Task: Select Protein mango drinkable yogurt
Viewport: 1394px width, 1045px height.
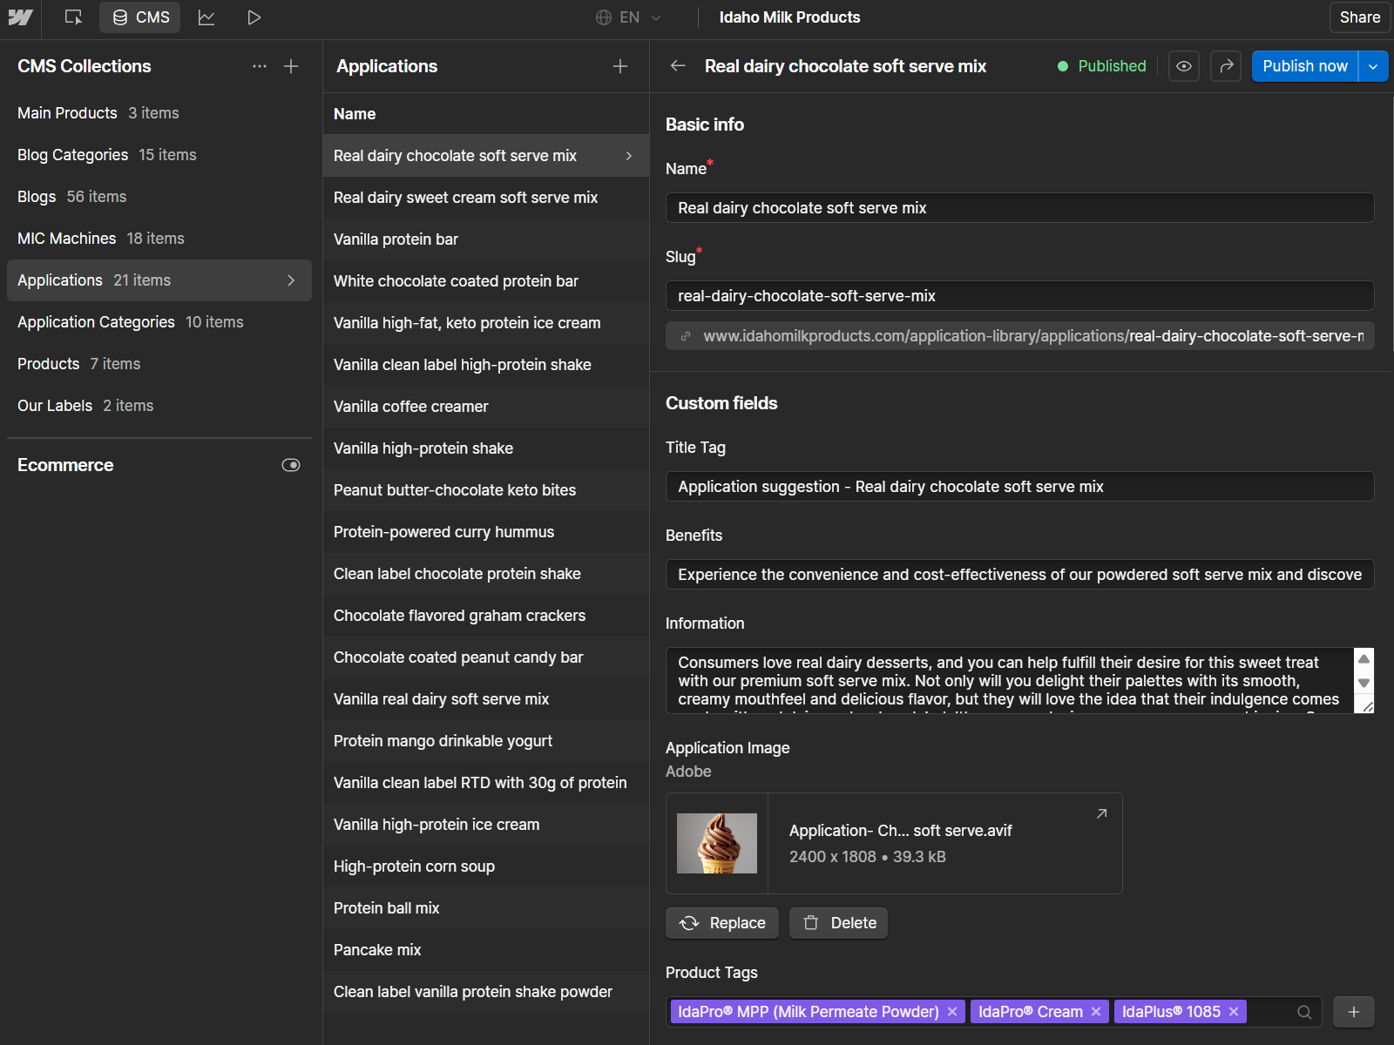Action: click(486, 741)
